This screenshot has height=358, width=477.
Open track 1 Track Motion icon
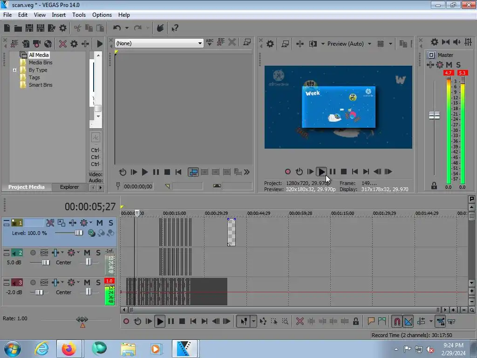[61, 223]
